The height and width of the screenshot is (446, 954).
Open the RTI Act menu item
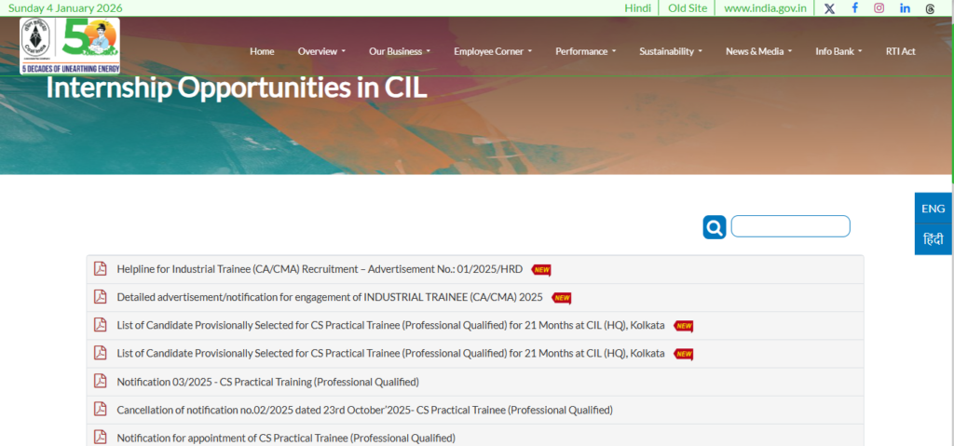900,51
